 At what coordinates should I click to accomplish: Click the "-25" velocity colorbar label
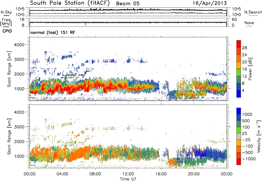pyautogui.click(x=246, y=140)
